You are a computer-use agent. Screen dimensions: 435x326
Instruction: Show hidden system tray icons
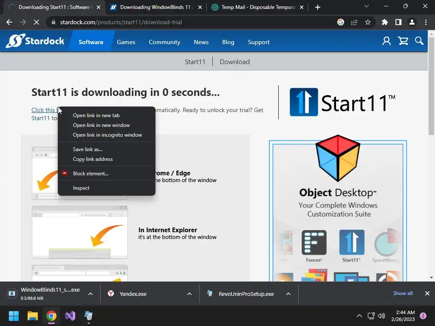coord(359,316)
